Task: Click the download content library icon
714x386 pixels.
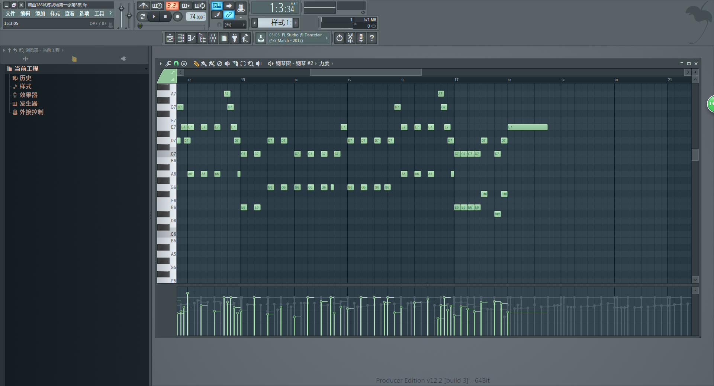Action: pos(261,38)
